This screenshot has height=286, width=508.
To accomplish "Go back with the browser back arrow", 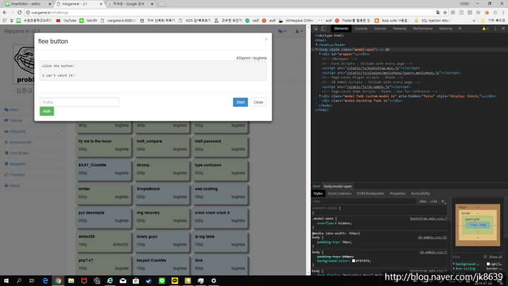I will [x=4, y=12].
